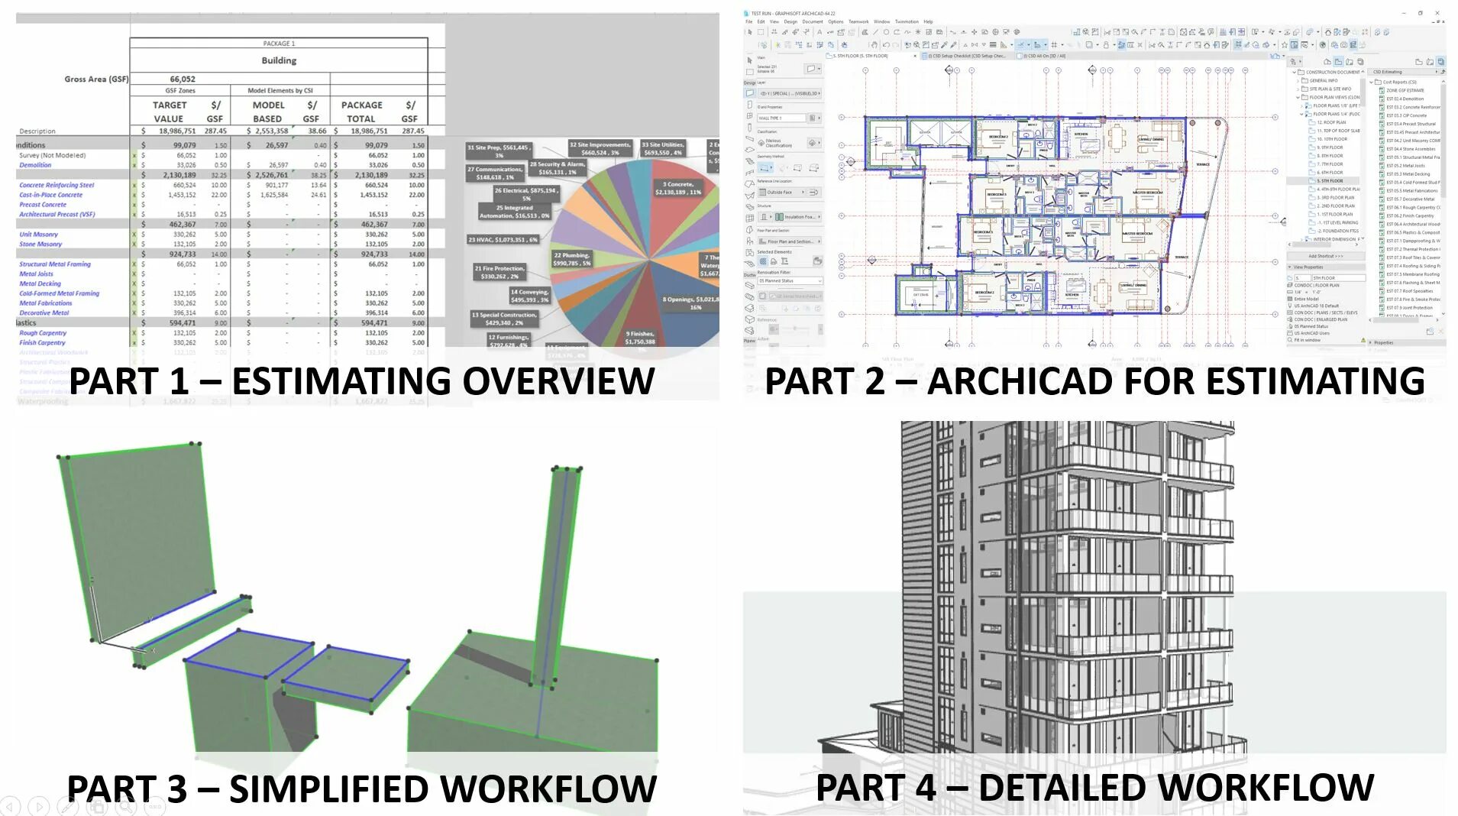Activate the Slab tool in the toolbox

(749, 150)
